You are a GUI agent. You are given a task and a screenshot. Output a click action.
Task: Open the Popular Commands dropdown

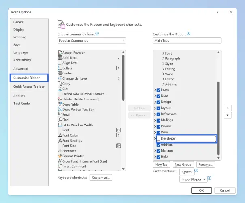92,40
